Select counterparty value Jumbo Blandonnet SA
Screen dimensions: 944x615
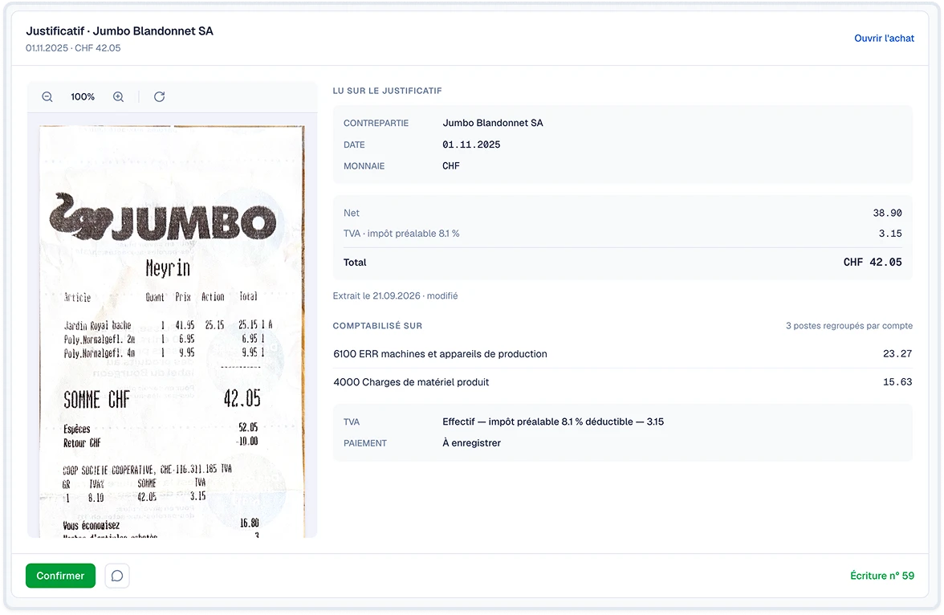pos(493,123)
